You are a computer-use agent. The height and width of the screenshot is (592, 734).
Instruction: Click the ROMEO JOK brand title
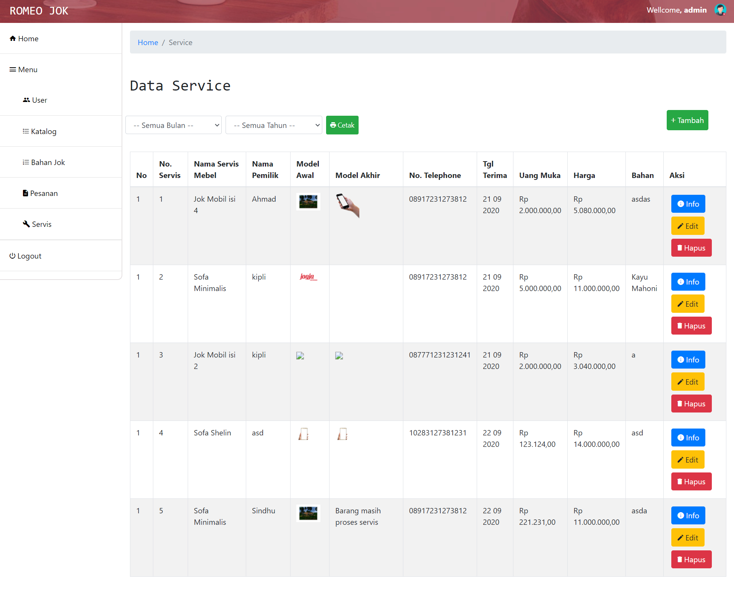(x=39, y=11)
